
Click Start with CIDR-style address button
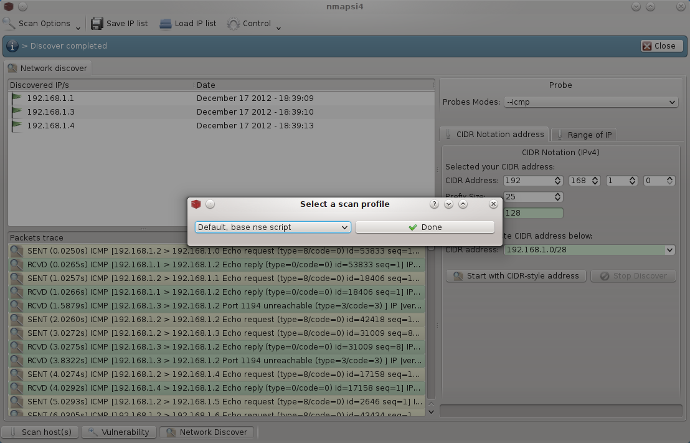pyautogui.click(x=516, y=276)
